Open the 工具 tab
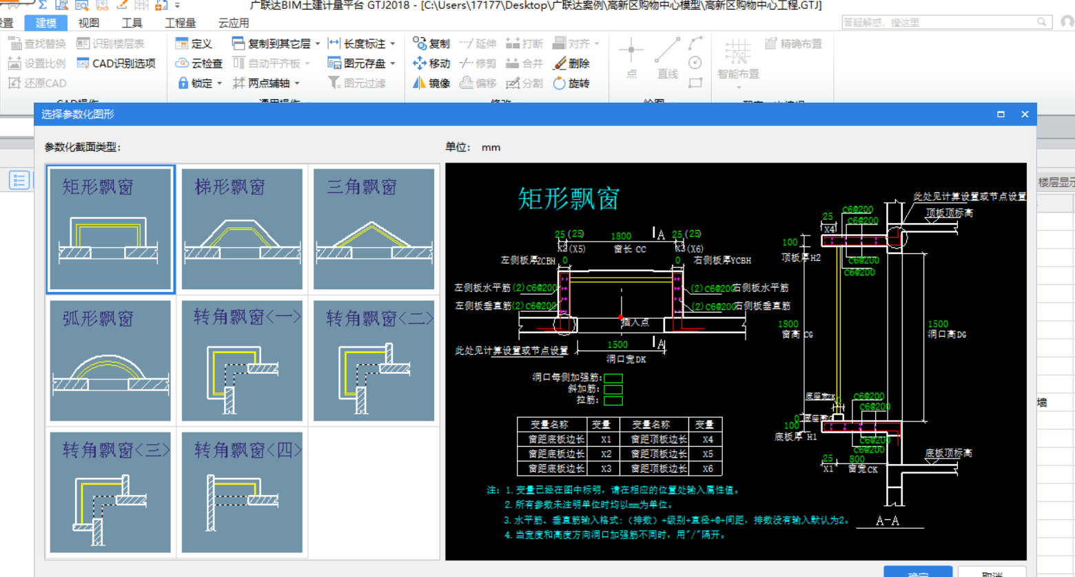The image size is (1075, 577). 132,23
